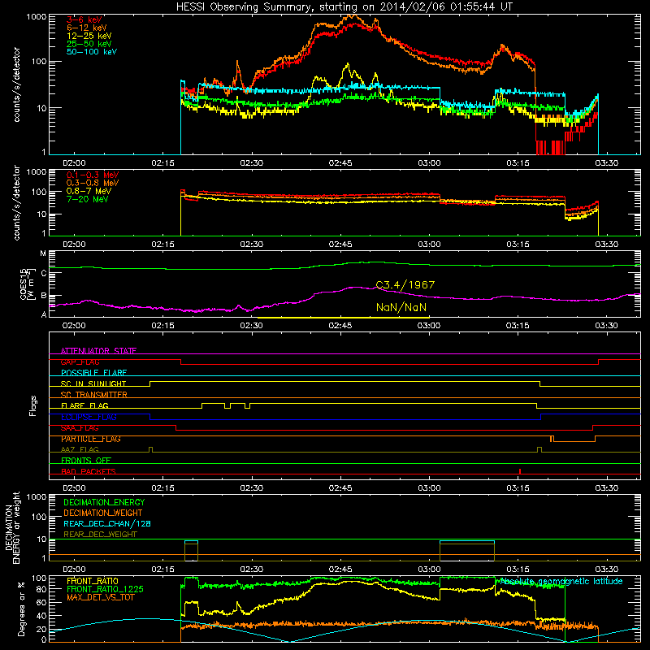Click the FRONT_RATIO_1225 legend label
The width and height of the screenshot is (650, 650).
coord(105,589)
